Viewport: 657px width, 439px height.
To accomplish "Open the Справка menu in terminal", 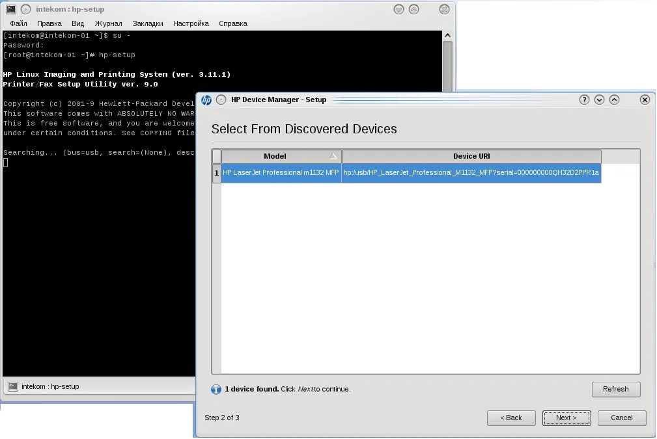I will [233, 23].
